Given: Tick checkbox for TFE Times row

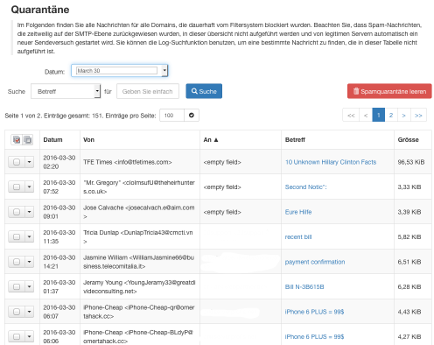Looking at the screenshot, I should click(x=17, y=162).
